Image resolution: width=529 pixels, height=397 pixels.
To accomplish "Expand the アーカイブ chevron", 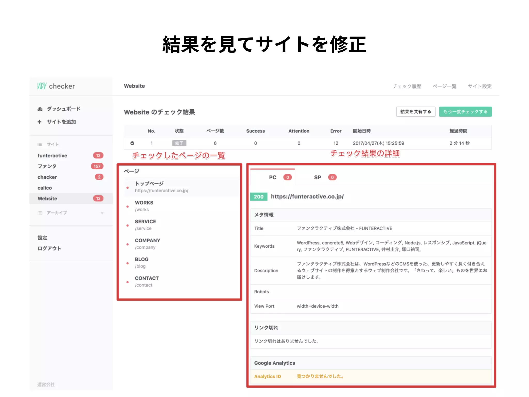I will pyautogui.click(x=102, y=213).
